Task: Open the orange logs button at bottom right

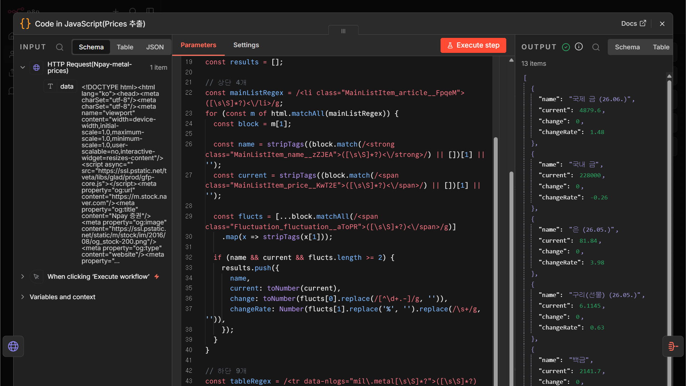Action: (673, 346)
